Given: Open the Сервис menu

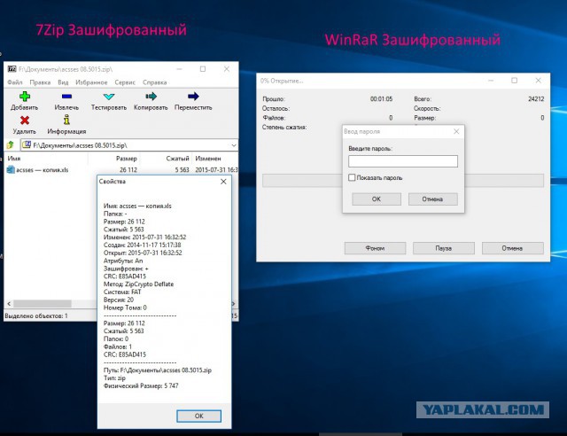Looking at the screenshot, I should tap(125, 82).
